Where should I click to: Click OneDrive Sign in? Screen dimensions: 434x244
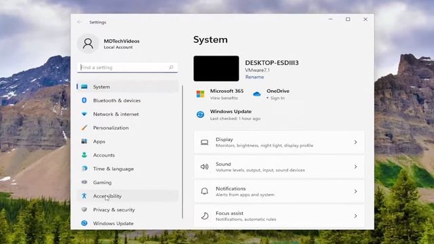pos(277,98)
